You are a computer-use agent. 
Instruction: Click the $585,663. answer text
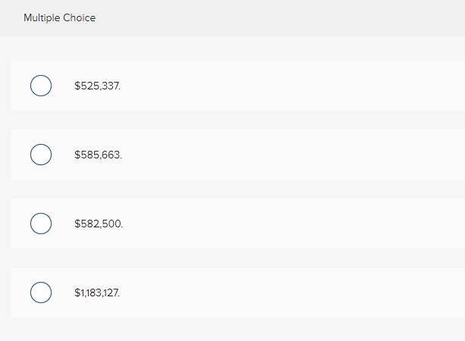click(98, 155)
